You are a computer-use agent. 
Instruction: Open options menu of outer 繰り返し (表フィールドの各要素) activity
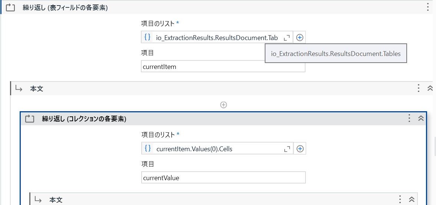(428, 7)
